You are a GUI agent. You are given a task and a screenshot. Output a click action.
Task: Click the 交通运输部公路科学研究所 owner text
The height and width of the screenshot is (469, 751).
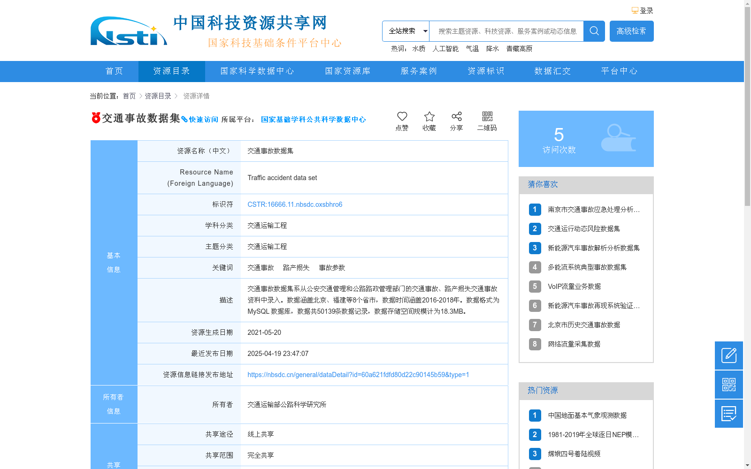coord(287,405)
